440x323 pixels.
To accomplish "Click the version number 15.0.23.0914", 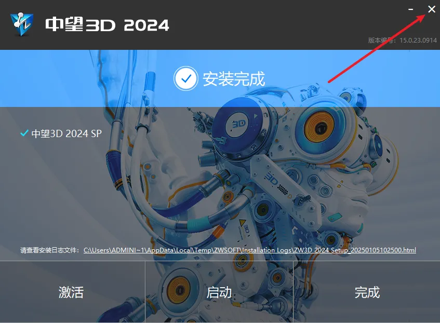I will point(418,41).
